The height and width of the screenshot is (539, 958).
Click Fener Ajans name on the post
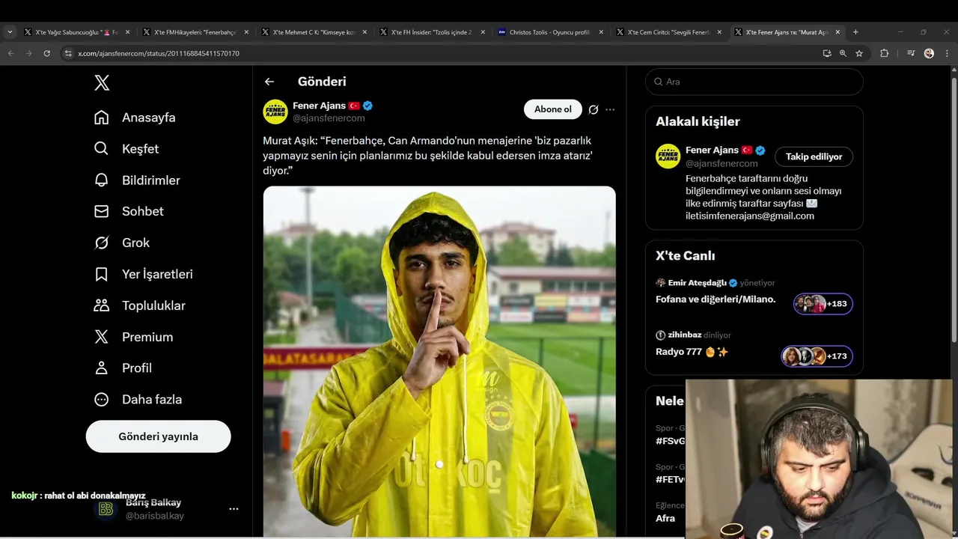(x=319, y=106)
